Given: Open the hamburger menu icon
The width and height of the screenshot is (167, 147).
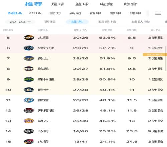Looking at the screenshot, I should (158, 13).
